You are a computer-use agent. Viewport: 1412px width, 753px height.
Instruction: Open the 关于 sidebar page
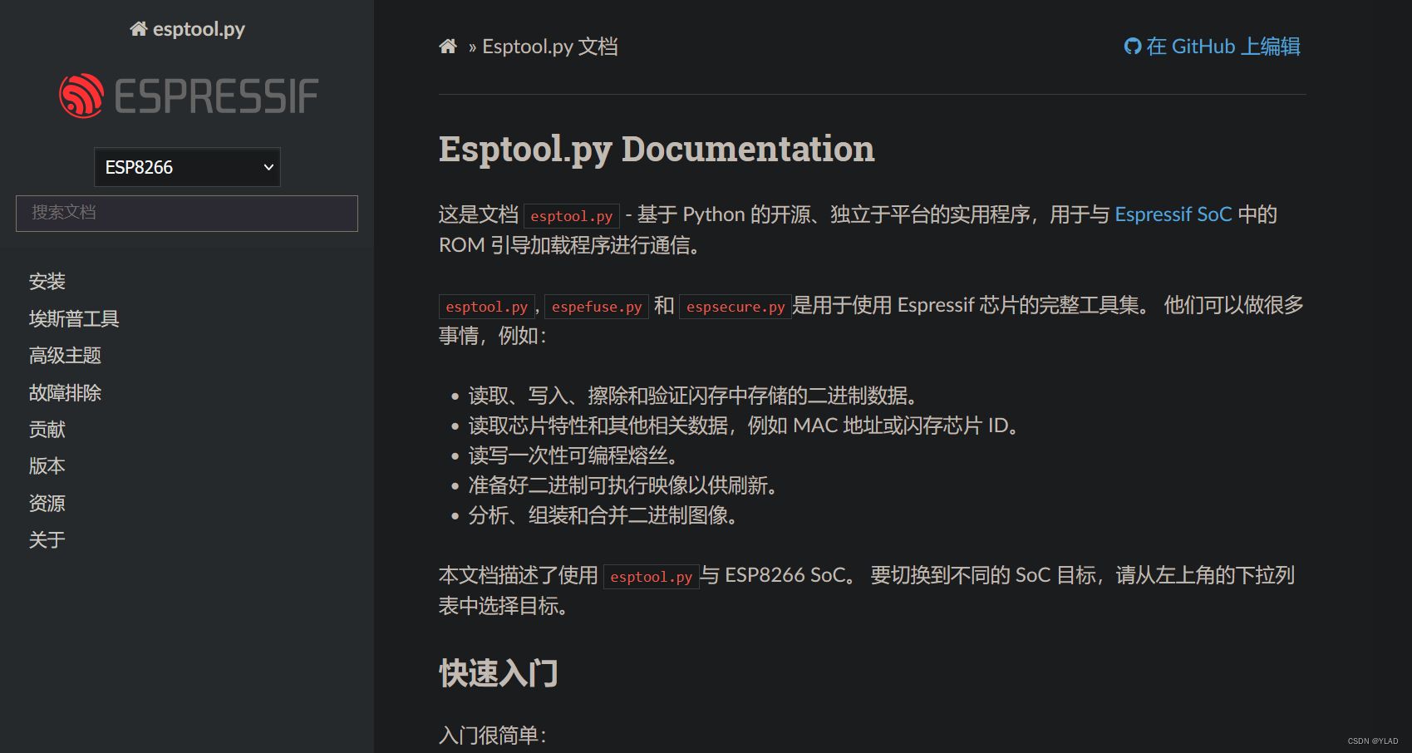tap(47, 540)
